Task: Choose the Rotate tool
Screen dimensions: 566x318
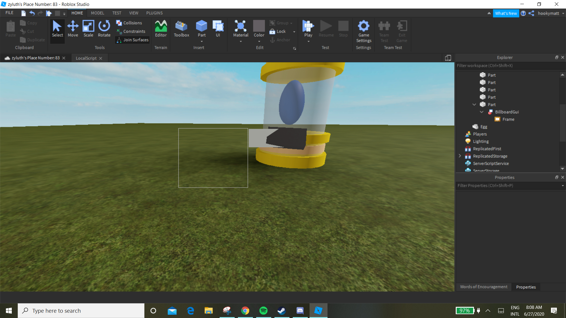Action: (104, 29)
